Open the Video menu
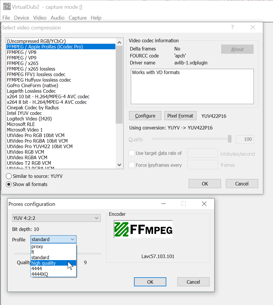This screenshot has height=305, width=273. point(40,18)
